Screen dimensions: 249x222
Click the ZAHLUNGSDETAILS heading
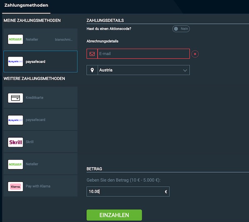click(105, 20)
